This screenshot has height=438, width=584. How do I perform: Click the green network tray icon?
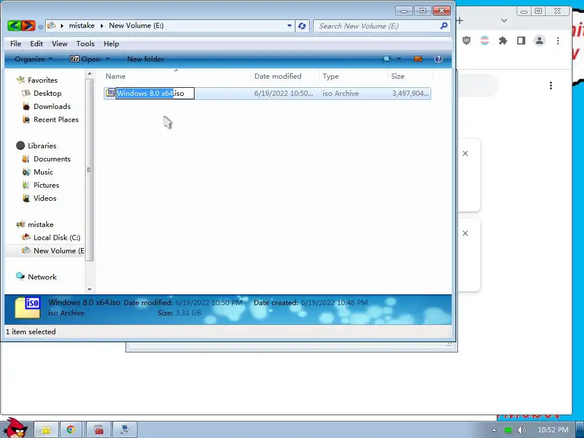(508, 430)
